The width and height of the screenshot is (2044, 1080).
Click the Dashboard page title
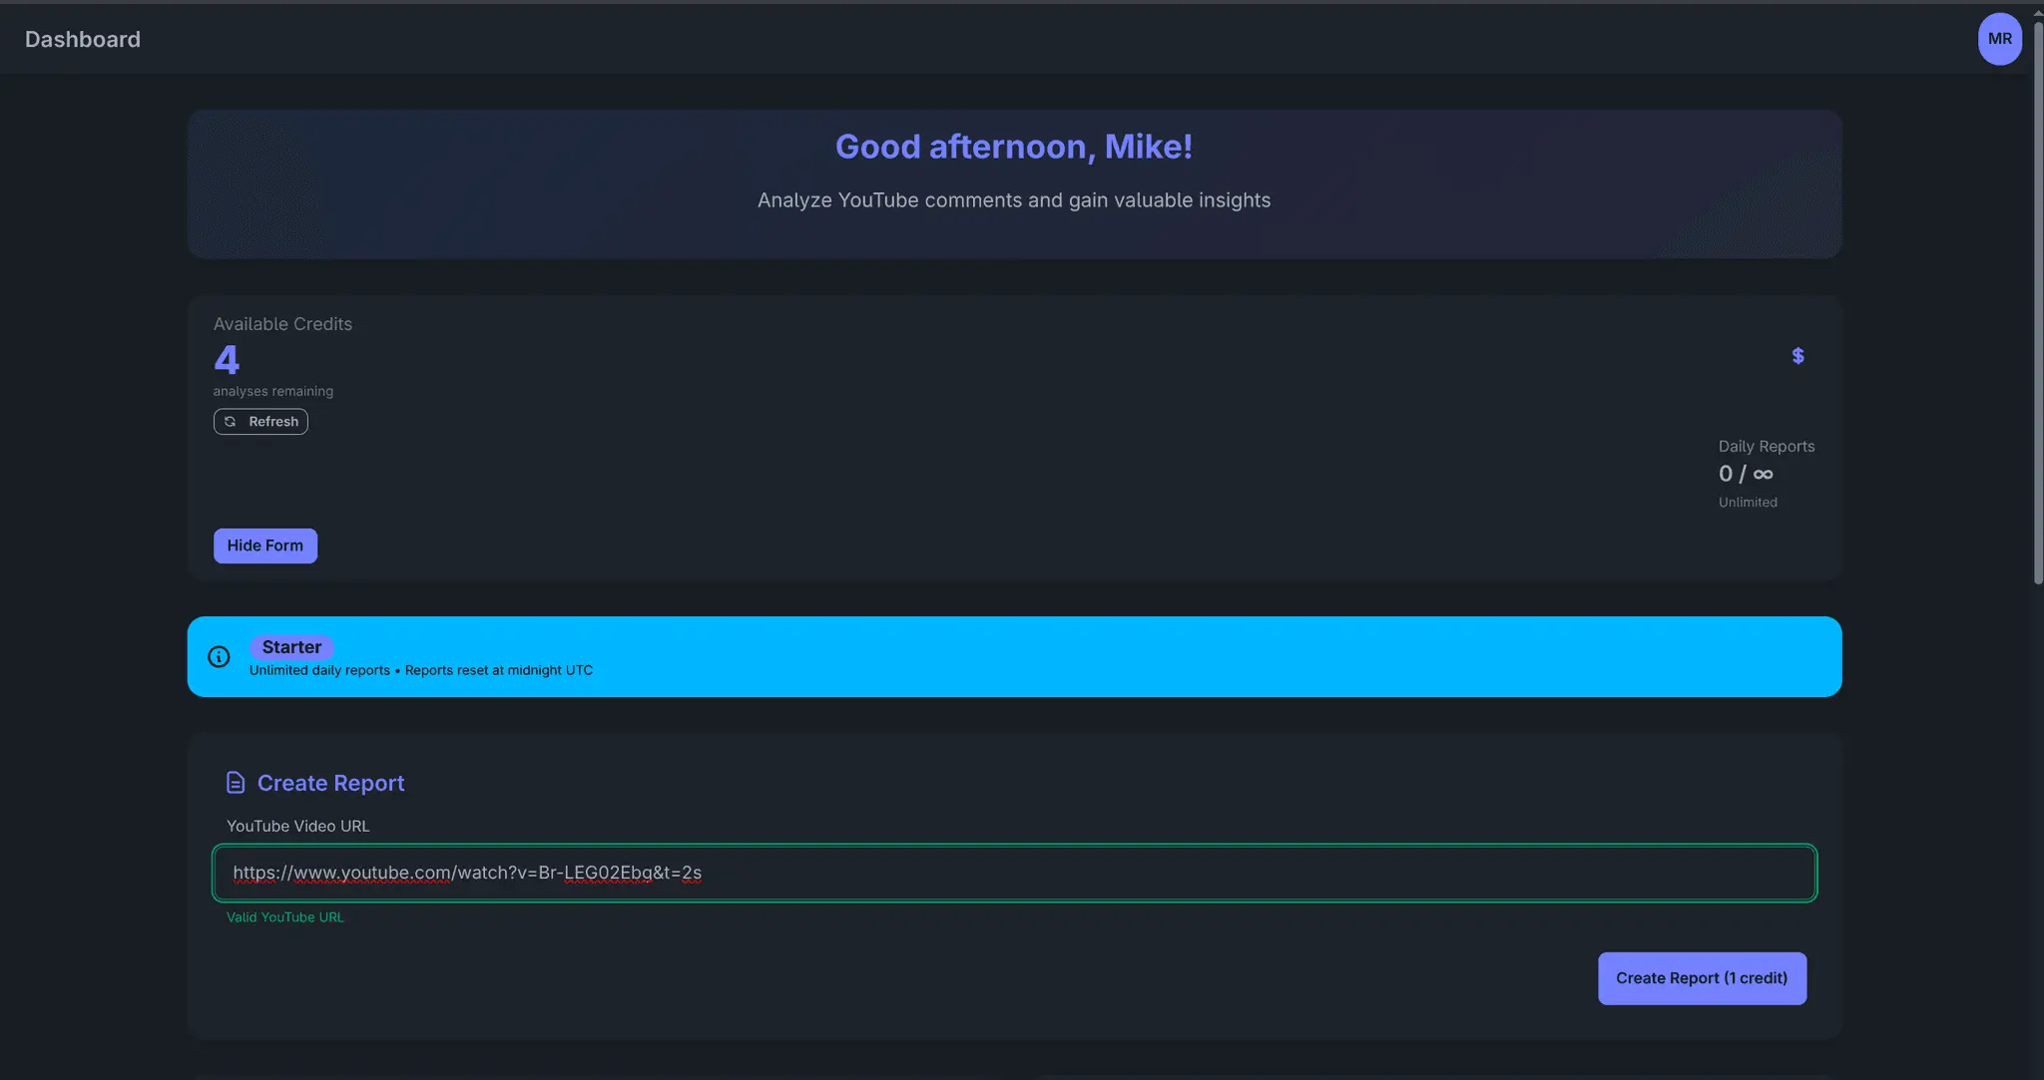pyautogui.click(x=83, y=39)
